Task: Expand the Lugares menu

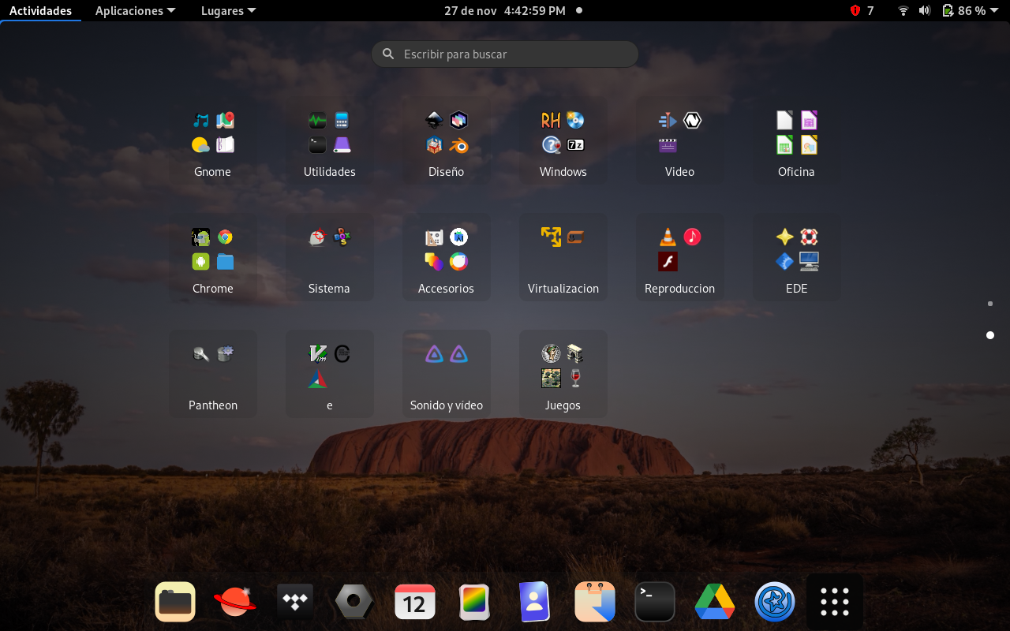Action: 228,10
